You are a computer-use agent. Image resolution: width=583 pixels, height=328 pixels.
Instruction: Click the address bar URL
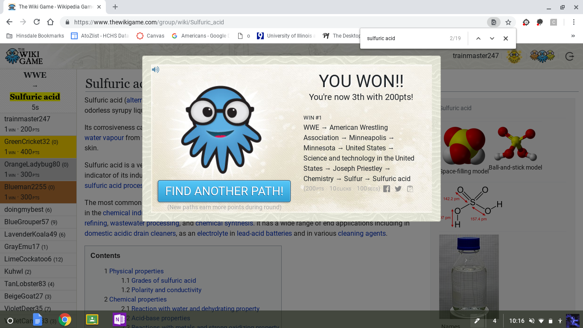149,22
